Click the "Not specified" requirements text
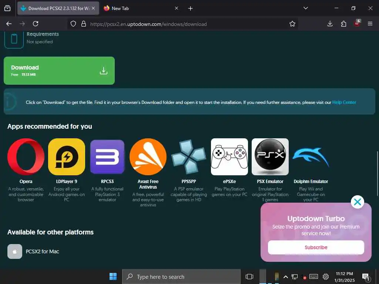379x284 pixels. click(40, 41)
